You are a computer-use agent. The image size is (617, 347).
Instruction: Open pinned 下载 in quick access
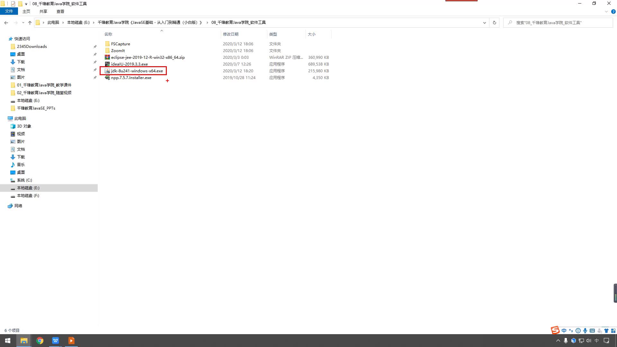[21, 62]
